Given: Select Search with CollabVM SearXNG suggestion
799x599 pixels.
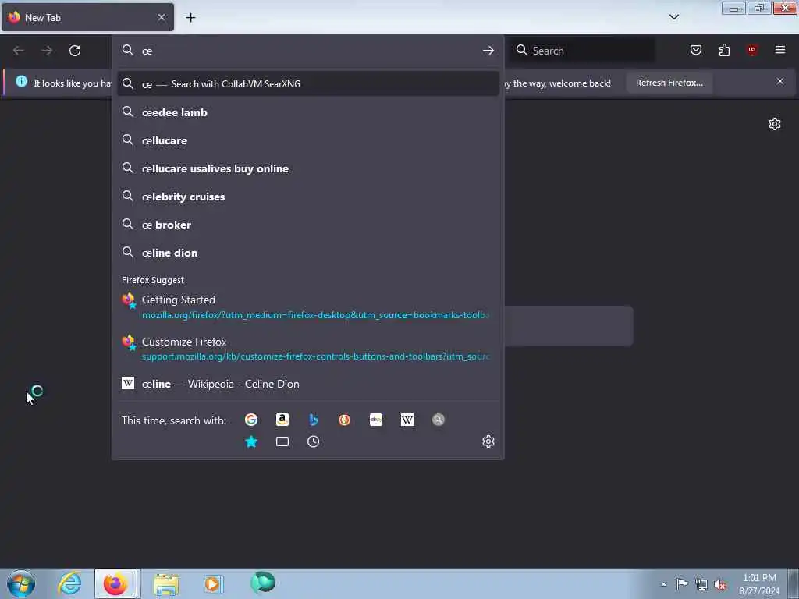Looking at the screenshot, I should 308,84.
